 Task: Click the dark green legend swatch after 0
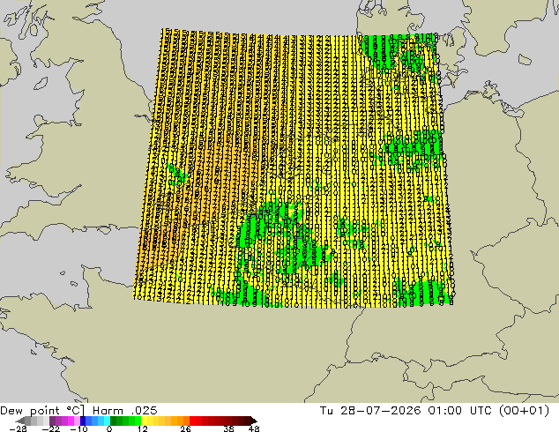[113, 421]
